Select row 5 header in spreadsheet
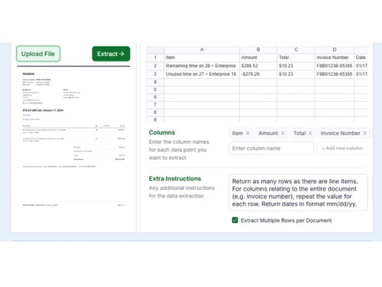 tap(155, 90)
